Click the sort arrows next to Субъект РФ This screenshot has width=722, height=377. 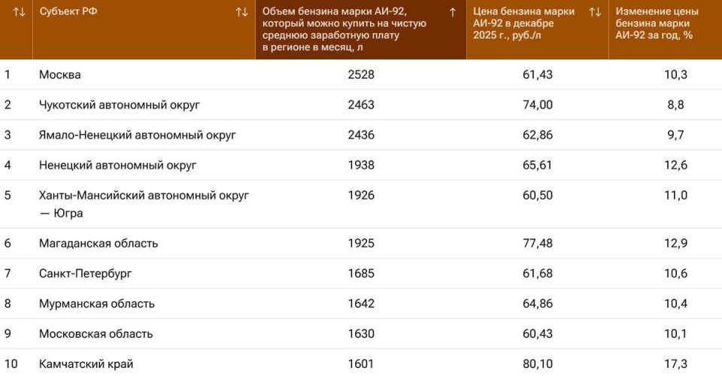241,12
